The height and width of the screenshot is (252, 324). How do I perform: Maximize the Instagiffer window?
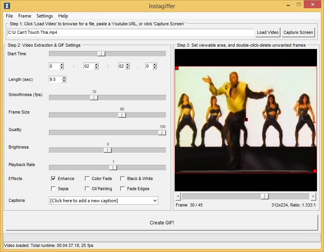[x=299, y=5]
